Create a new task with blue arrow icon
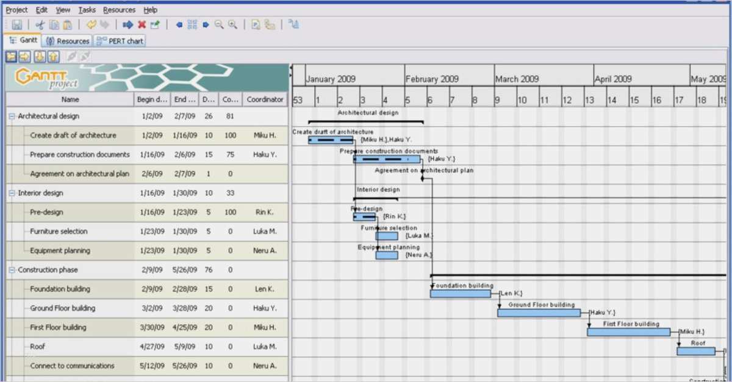Screen dimensions: 732x382 point(127,25)
